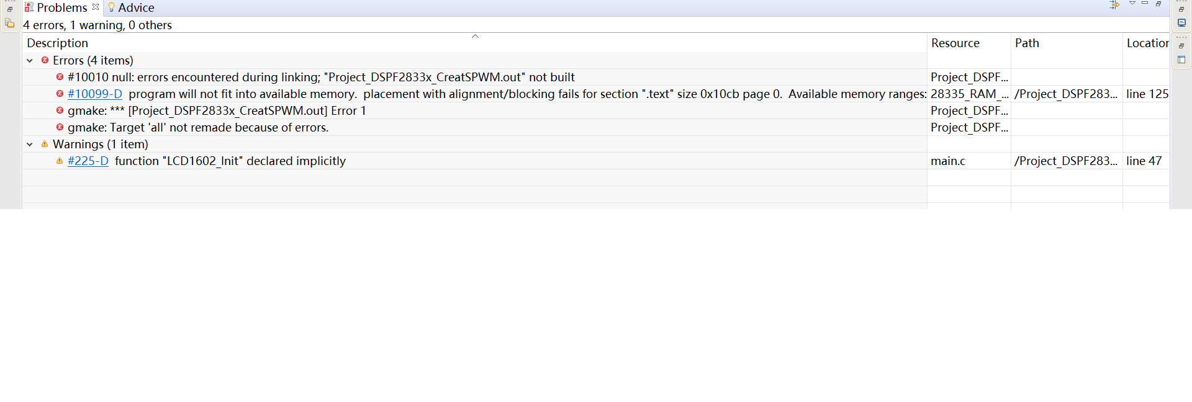Open the Outline view icon in right trim
The width and height of the screenshot is (1192, 402).
tap(1181, 60)
